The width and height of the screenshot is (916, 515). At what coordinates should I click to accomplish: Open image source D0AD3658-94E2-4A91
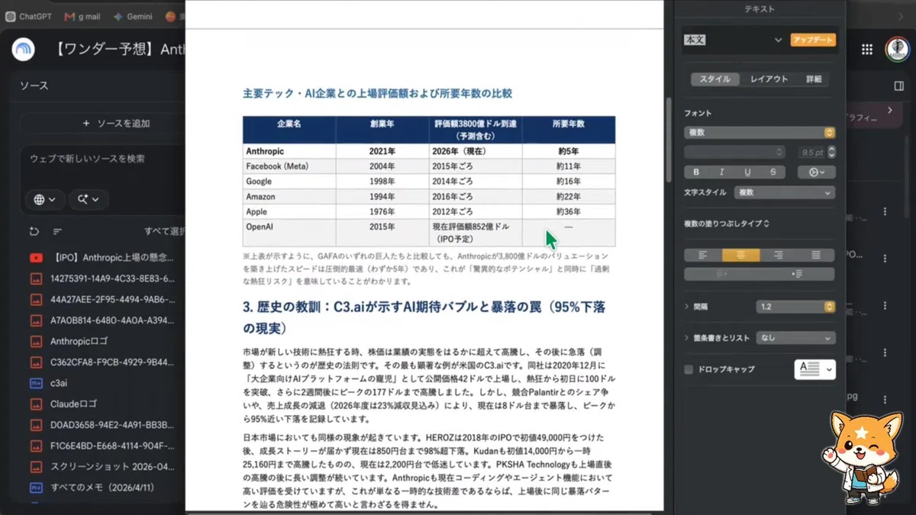(102, 424)
